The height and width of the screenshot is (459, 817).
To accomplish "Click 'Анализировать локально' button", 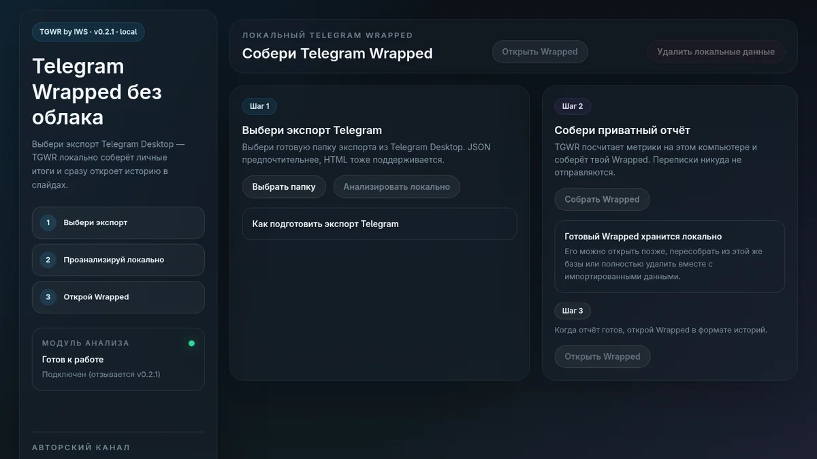I will (x=396, y=186).
